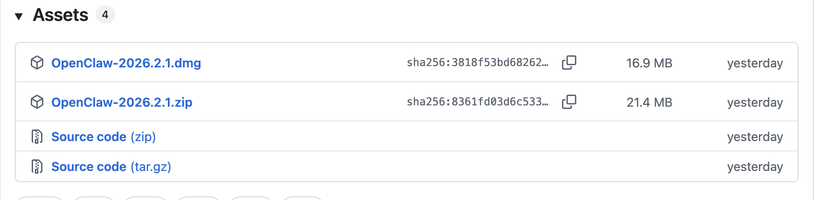
Task: Click Source code (zip) row's yesterday timestamp
Action: 754,137
